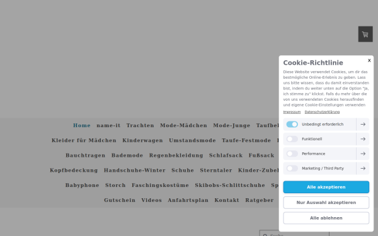Viewport: 378px width, 236px height.
Task: Open the Fußsack category
Action: 261,155
